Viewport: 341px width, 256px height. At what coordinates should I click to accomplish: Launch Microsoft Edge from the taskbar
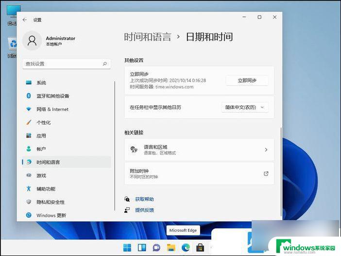186,248
